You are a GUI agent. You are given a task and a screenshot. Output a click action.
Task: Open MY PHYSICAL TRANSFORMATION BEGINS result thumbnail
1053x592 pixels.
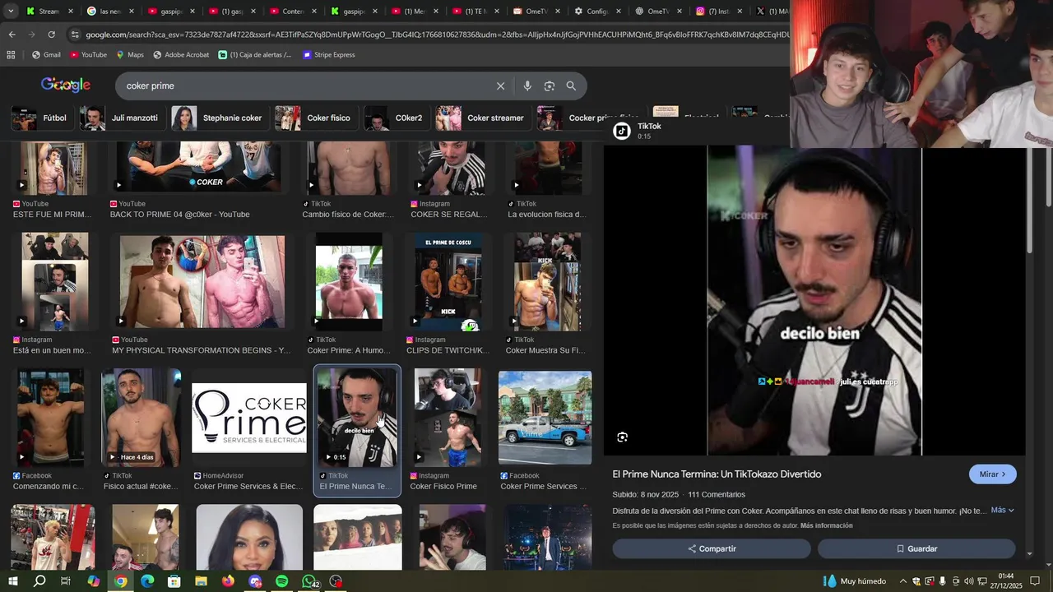(202, 281)
